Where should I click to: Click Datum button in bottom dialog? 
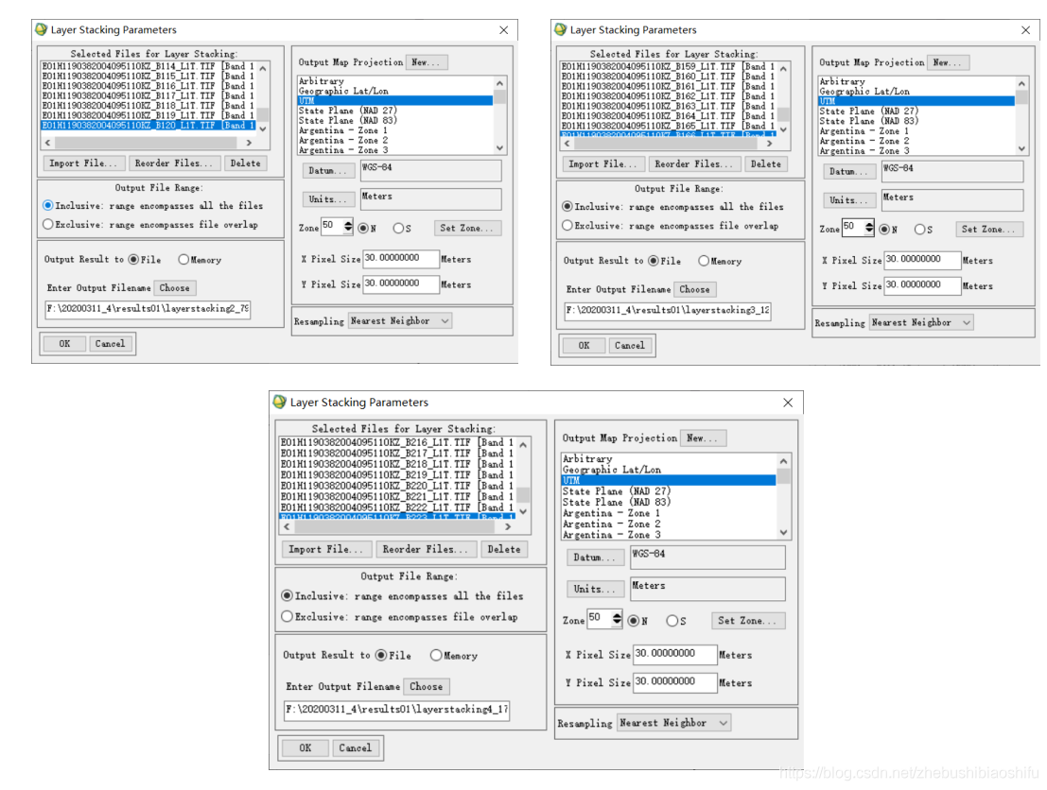tap(592, 558)
